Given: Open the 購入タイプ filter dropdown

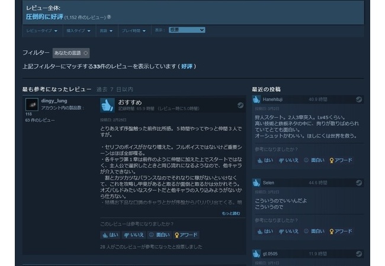Looking at the screenshot, I should [x=79, y=31].
